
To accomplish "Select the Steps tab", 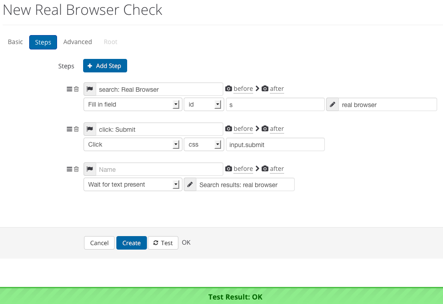I will coord(43,42).
